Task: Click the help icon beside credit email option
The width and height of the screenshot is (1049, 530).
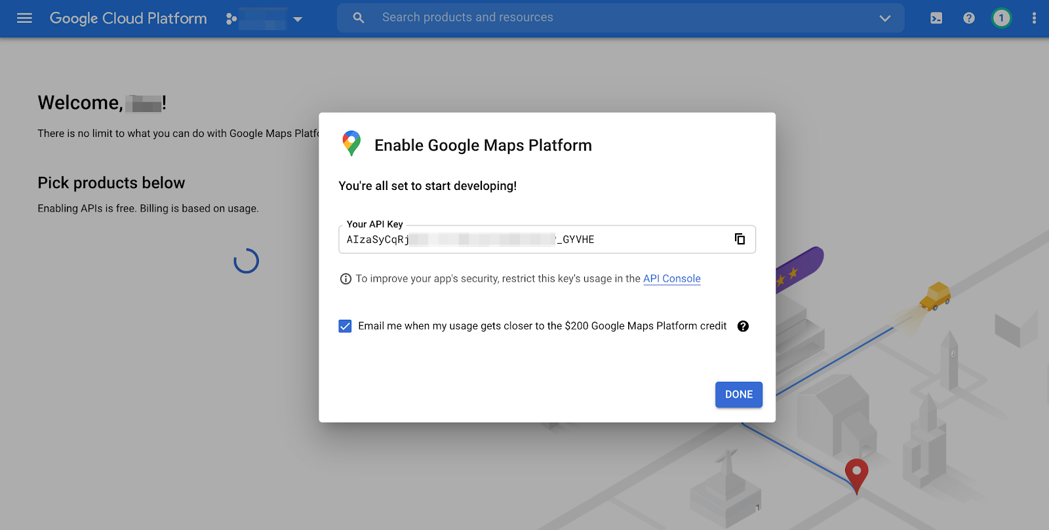Action: coord(743,326)
